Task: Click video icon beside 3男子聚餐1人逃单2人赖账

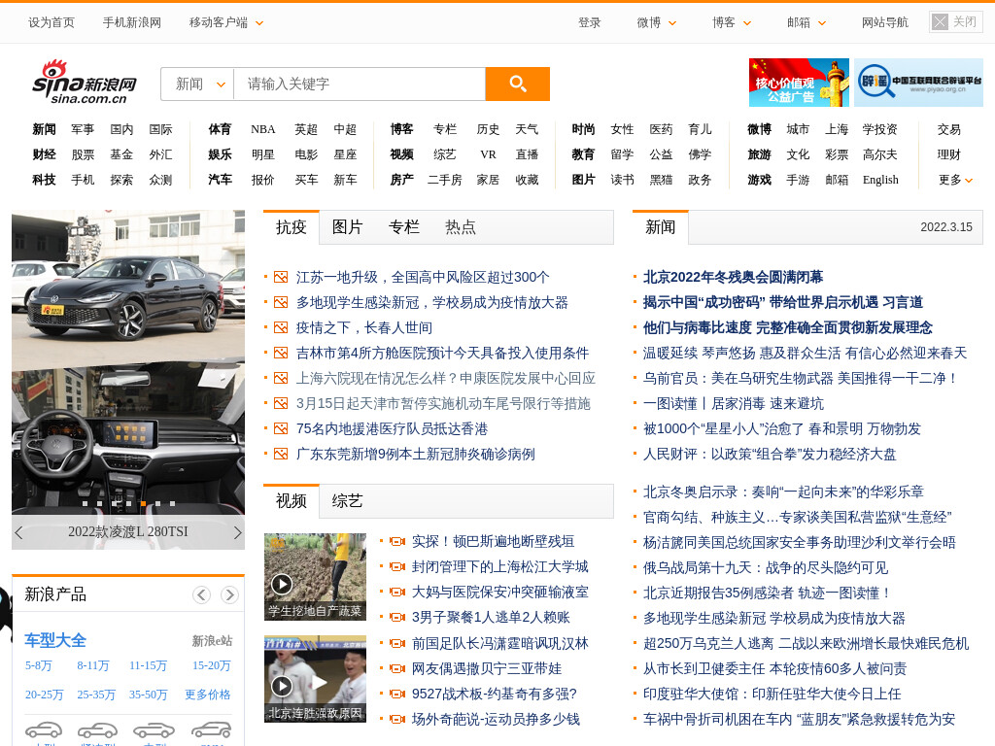Action: (x=397, y=617)
